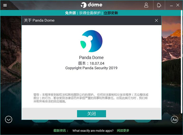Viewport: 183px width, 135px height.
Task: Open the 阅读更多 link
Action: [123, 130]
